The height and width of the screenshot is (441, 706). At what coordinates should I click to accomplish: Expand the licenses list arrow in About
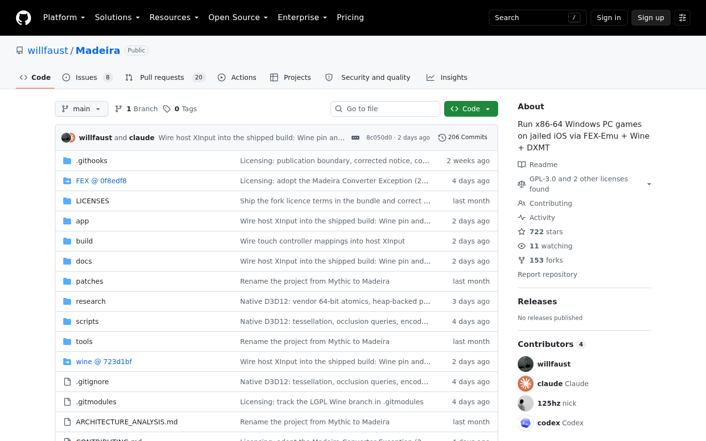[649, 184]
